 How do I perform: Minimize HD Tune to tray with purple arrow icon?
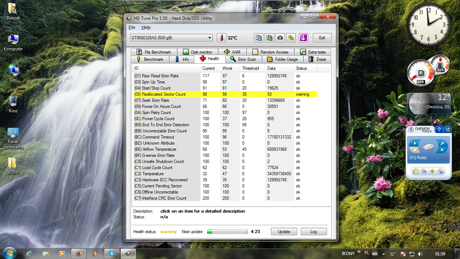click(x=303, y=38)
